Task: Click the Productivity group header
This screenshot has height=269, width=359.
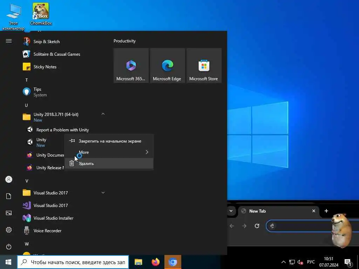Action: [124, 41]
